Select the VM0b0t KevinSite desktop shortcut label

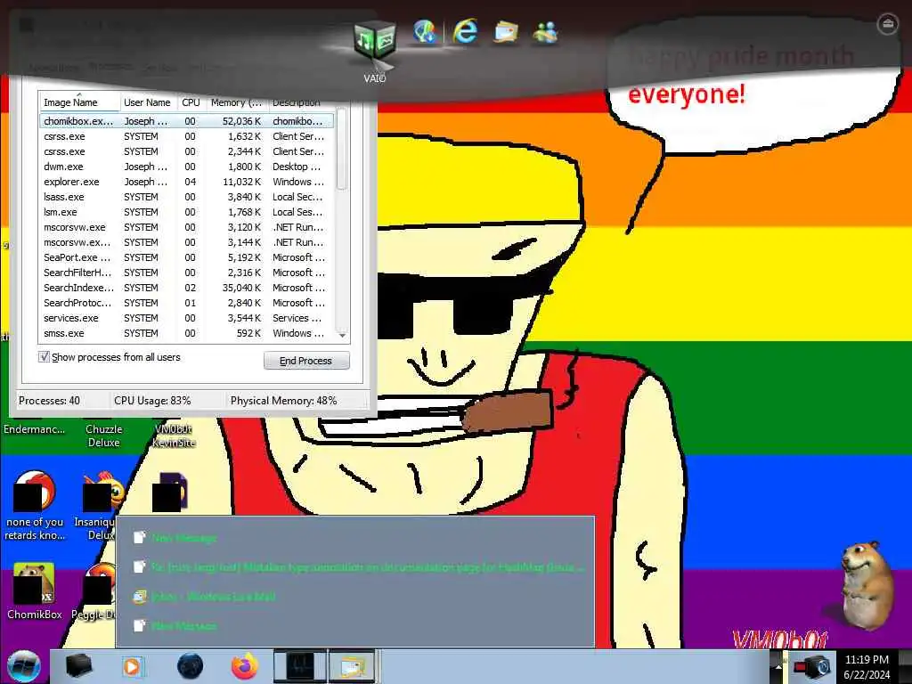tap(174, 436)
